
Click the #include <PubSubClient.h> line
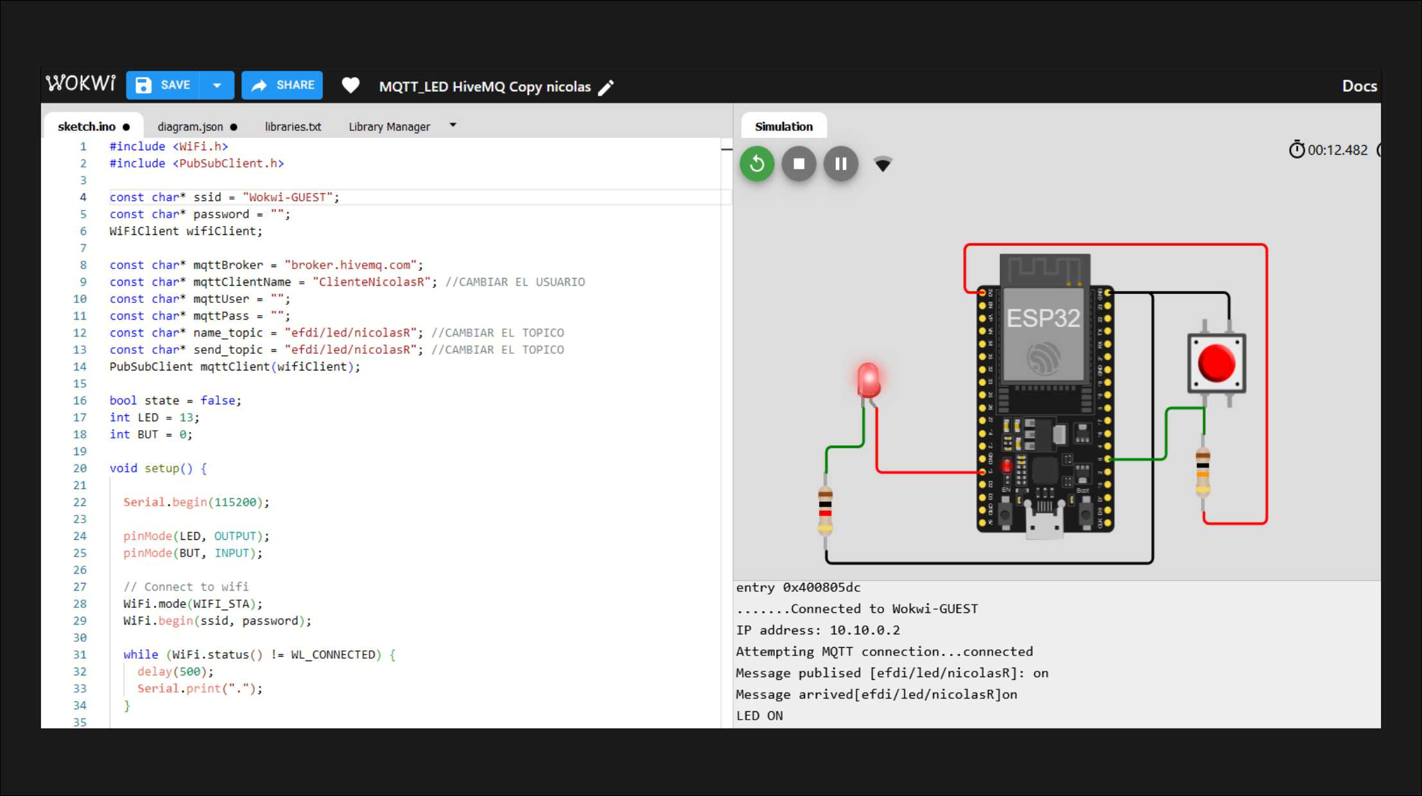(x=196, y=163)
